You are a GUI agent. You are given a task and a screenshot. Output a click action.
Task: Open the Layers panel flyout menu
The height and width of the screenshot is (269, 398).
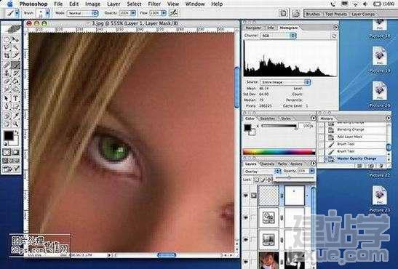(x=313, y=164)
